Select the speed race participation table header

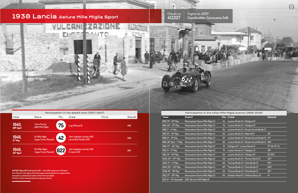[74, 113]
